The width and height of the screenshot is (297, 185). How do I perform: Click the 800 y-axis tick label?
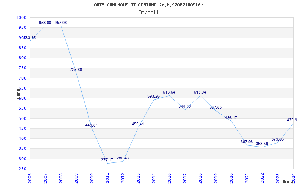(22, 58)
